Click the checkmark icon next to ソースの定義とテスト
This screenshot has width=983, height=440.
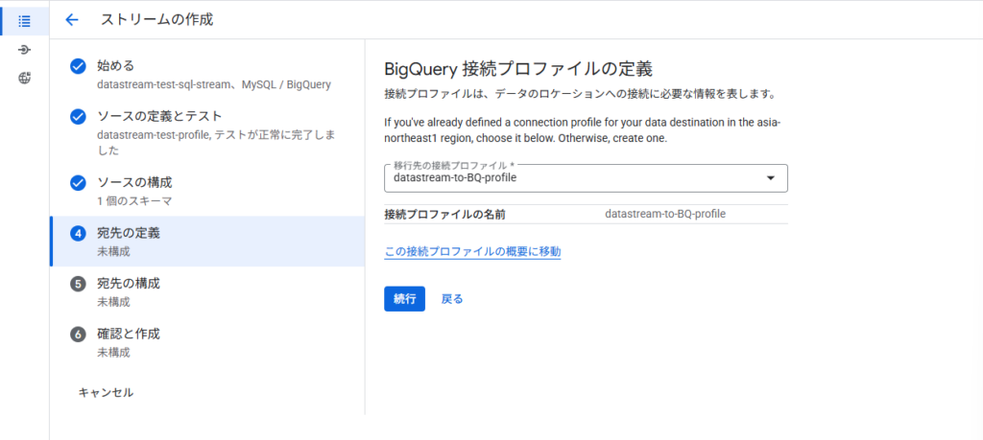[x=79, y=116]
